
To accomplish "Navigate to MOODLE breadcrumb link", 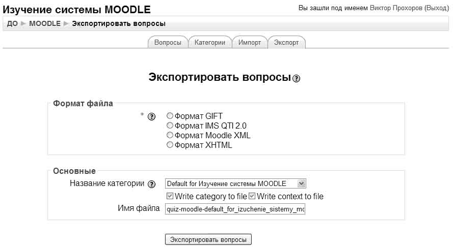I will pyautogui.click(x=45, y=23).
